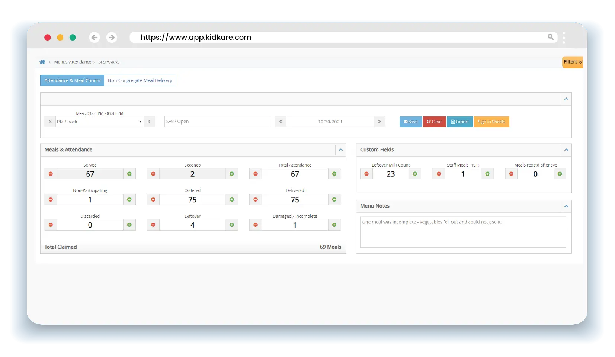
Task: Decrease Leftover Milk Count
Action: (366, 174)
